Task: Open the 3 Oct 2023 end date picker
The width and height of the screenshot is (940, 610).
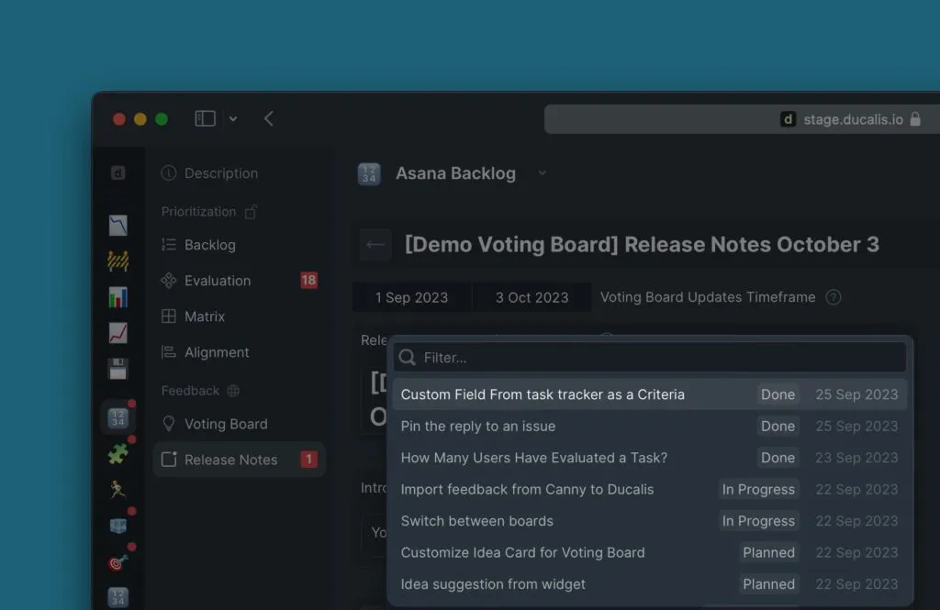Action: point(532,297)
